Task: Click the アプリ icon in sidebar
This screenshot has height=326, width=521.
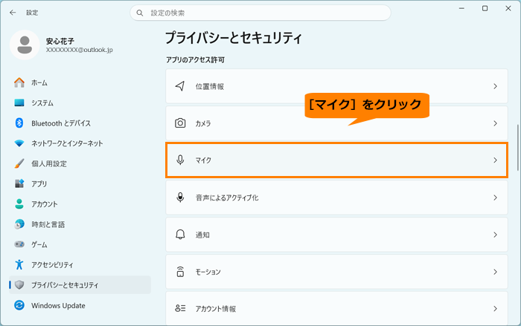Action: 19,183
